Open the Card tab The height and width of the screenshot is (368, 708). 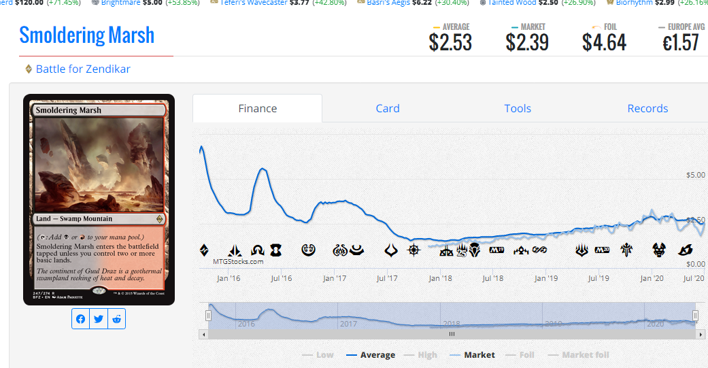click(x=388, y=108)
